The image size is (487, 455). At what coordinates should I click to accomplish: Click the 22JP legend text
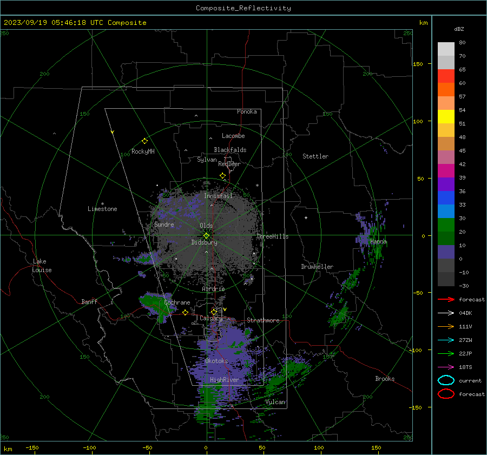[465, 353]
